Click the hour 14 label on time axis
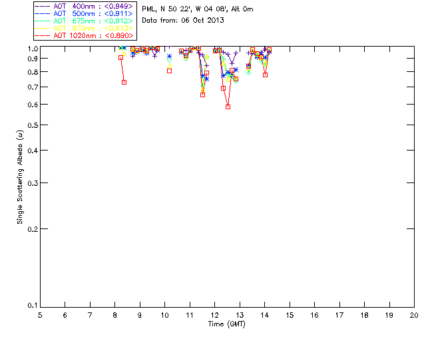This screenshot has width=426, height=341. point(265,315)
